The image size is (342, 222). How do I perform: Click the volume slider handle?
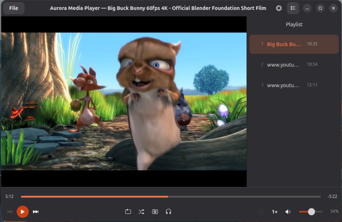tap(312, 212)
